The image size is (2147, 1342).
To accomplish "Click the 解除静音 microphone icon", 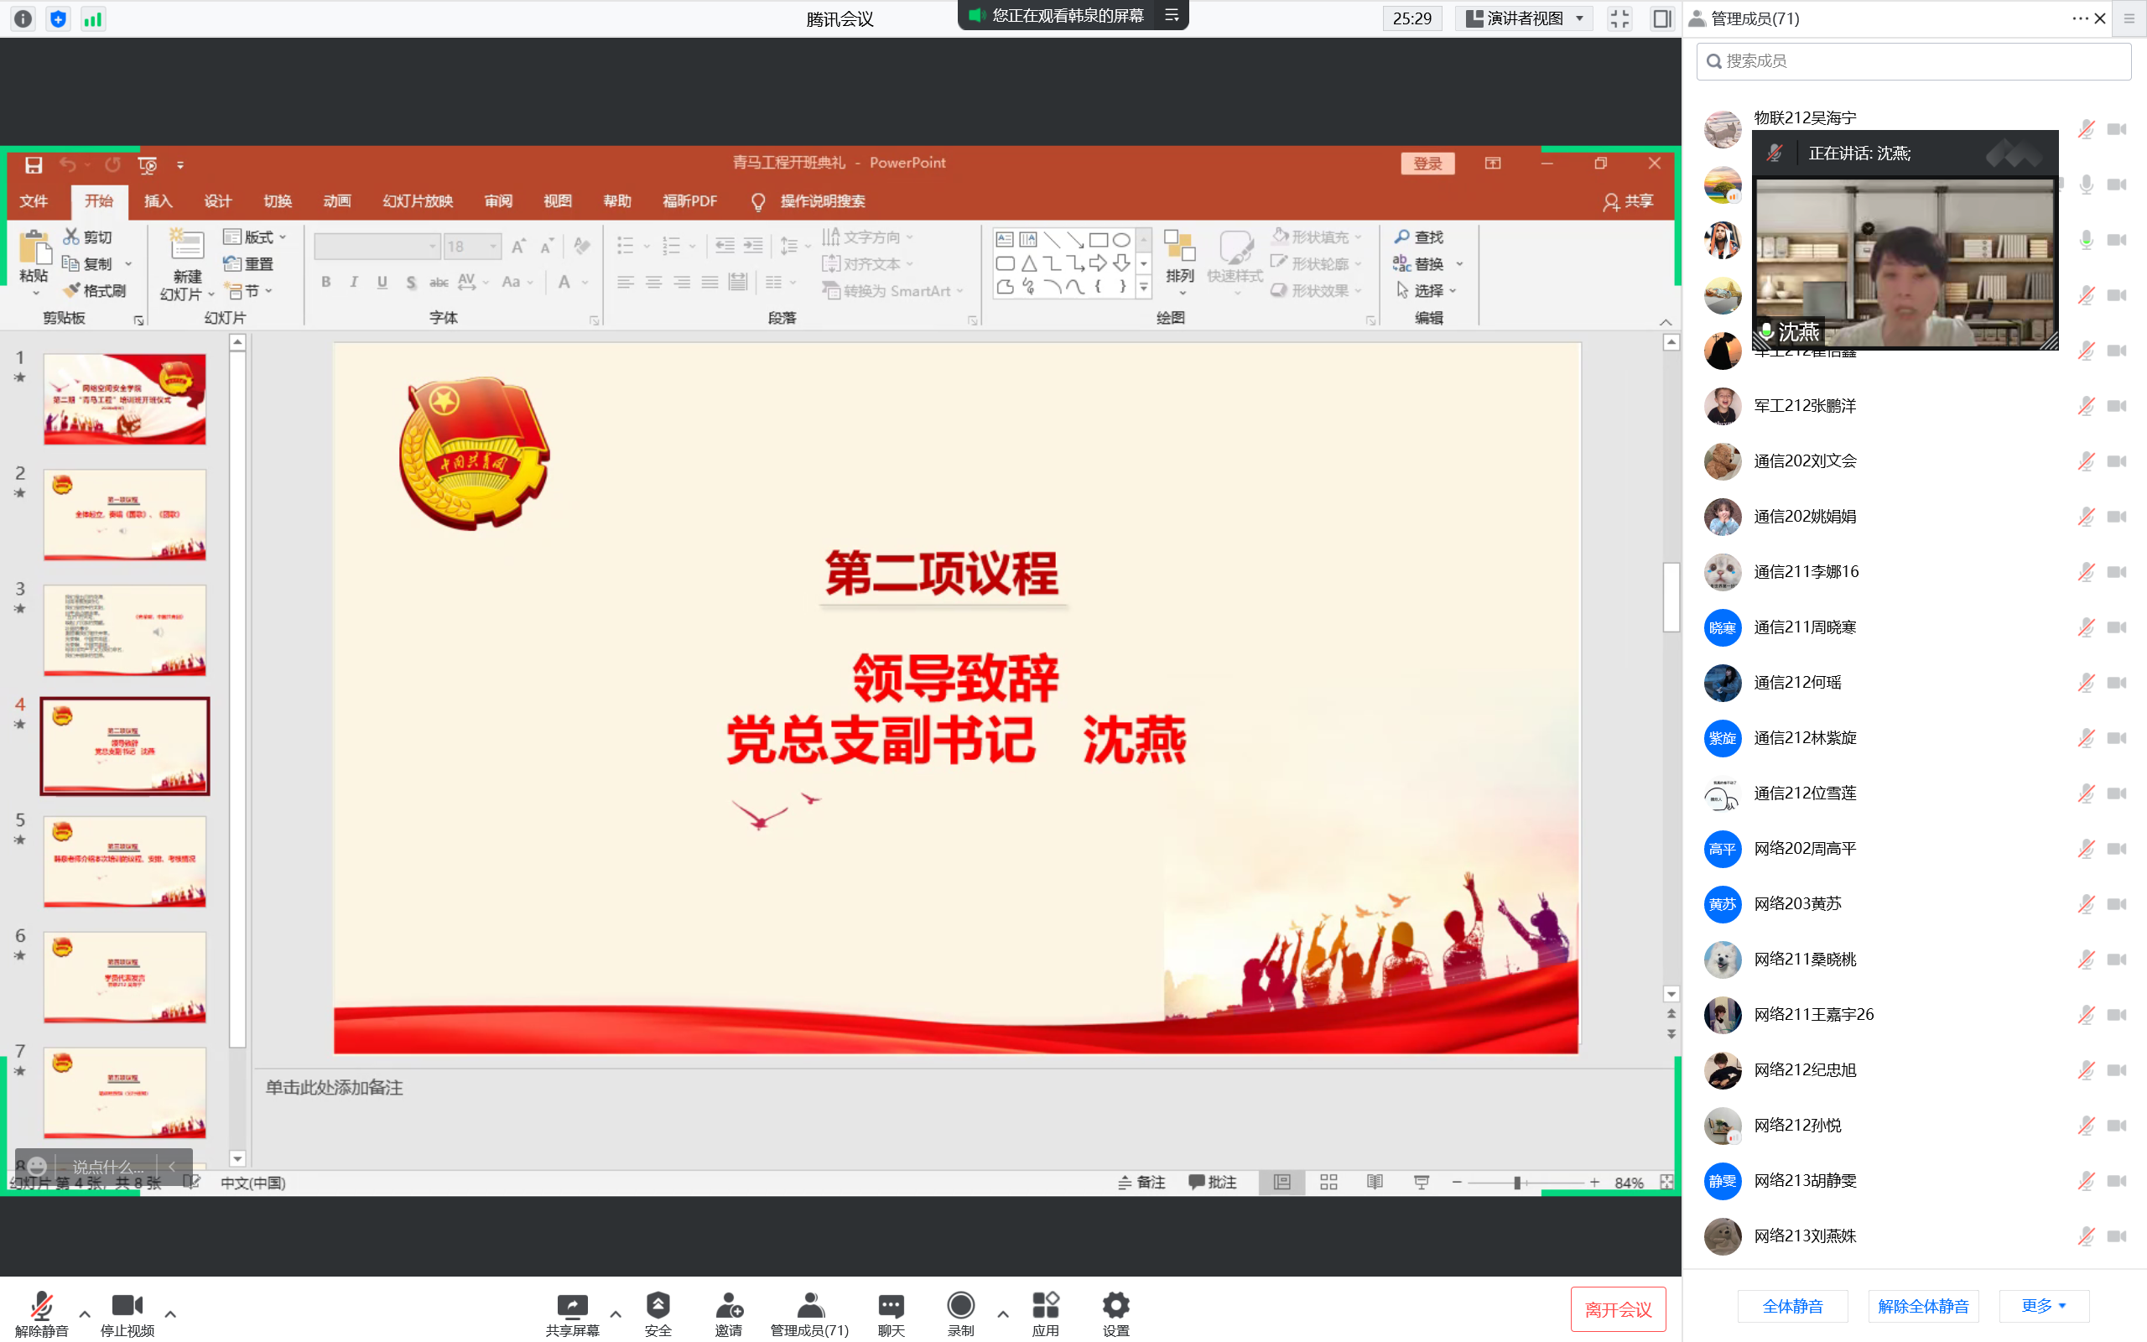I will point(42,1305).
